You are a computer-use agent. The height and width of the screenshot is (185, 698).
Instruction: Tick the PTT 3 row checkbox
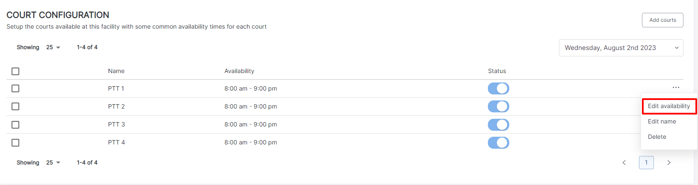pyautogui.click(x=15, y=125)
